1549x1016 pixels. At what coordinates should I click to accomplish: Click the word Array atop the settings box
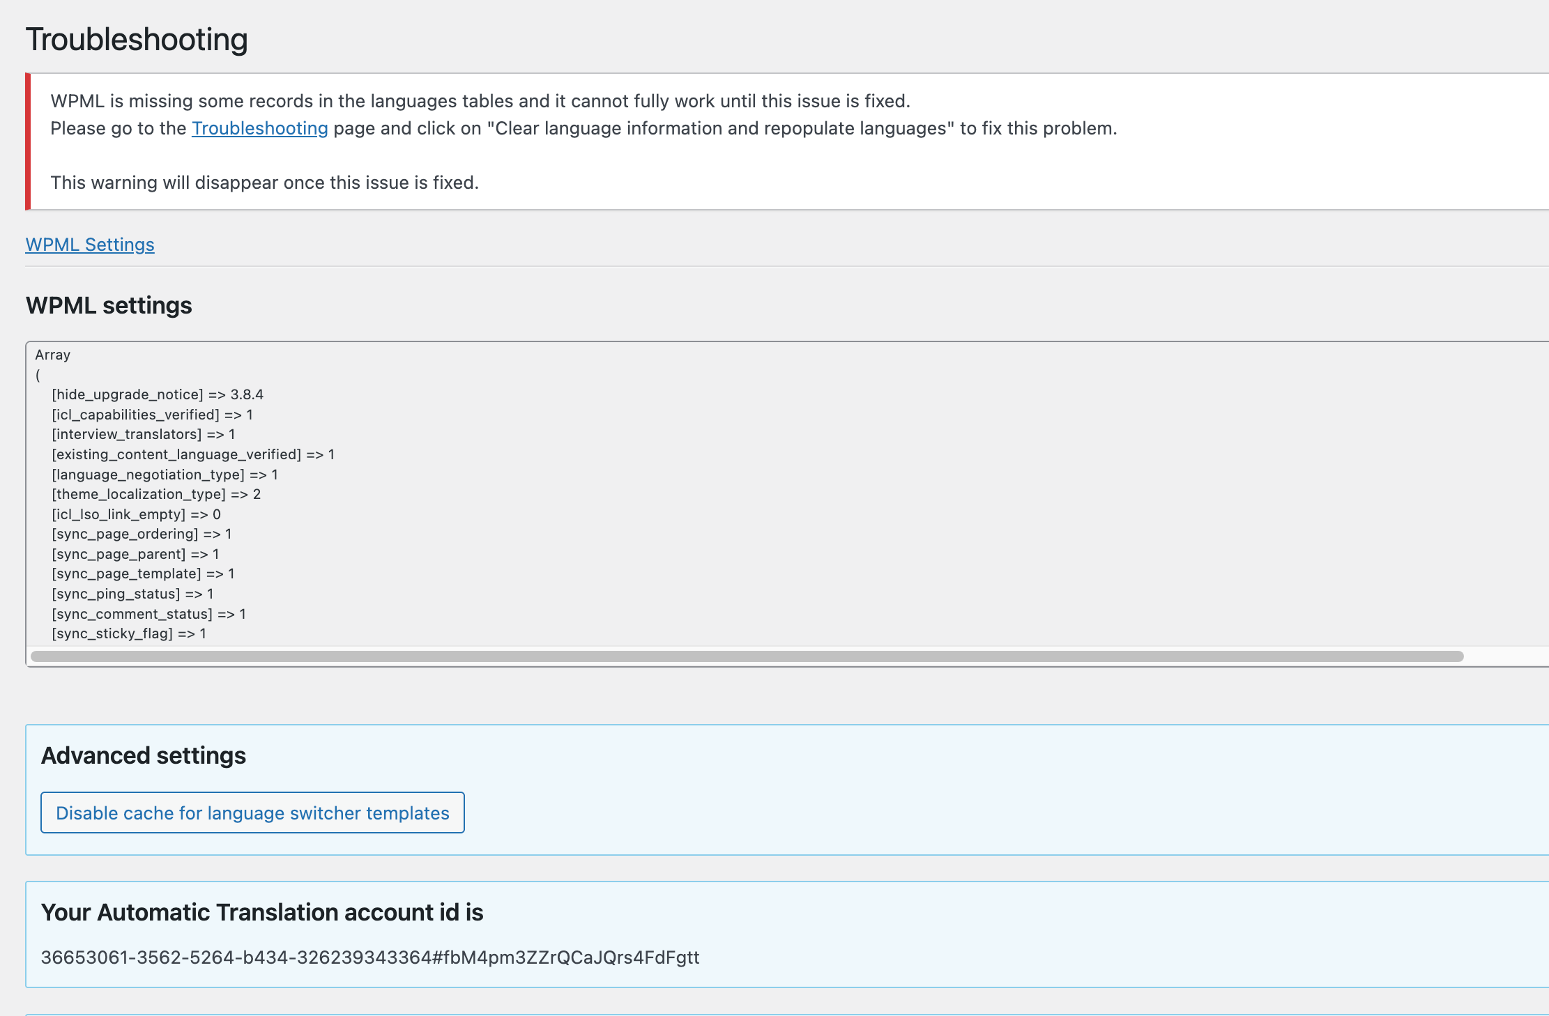pos(53,355)
